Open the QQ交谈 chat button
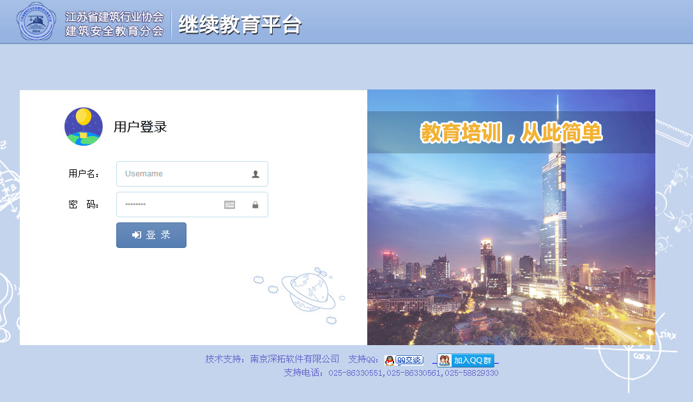 click(409, 360)
